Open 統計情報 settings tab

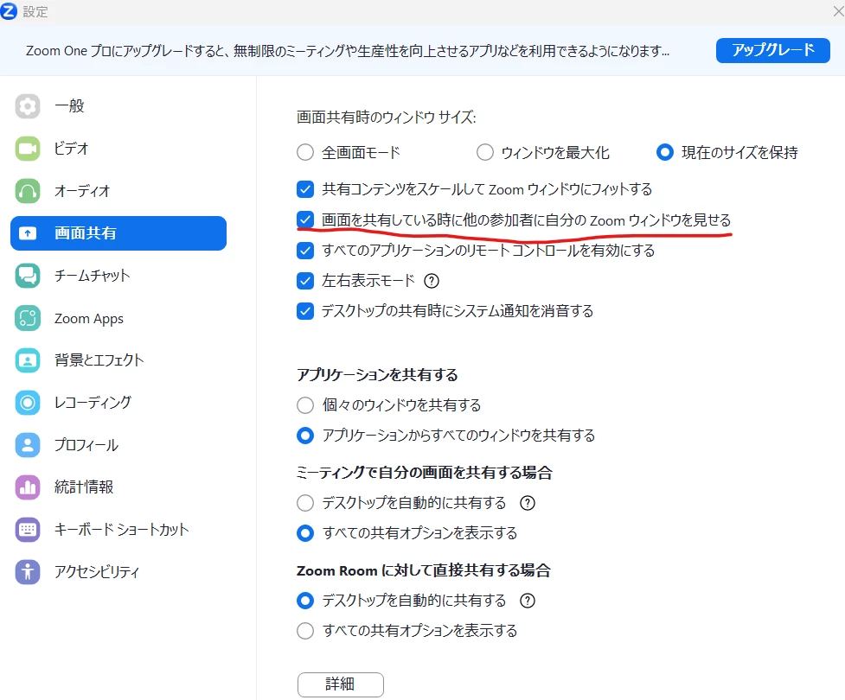(118, 487)
